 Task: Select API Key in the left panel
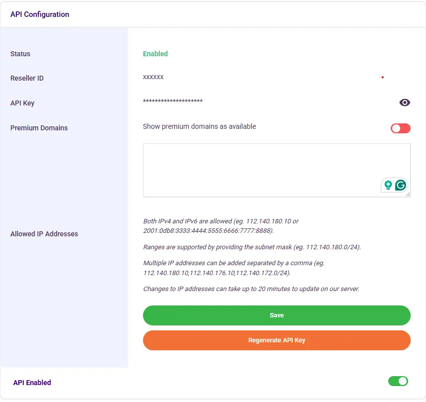point(22,103)
